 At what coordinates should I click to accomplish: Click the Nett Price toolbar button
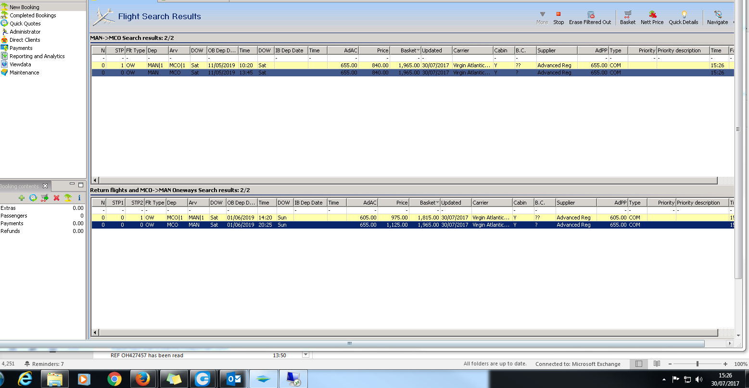[652, 18]
